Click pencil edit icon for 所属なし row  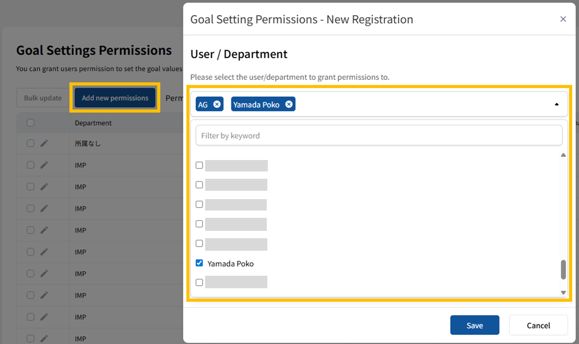44,143
